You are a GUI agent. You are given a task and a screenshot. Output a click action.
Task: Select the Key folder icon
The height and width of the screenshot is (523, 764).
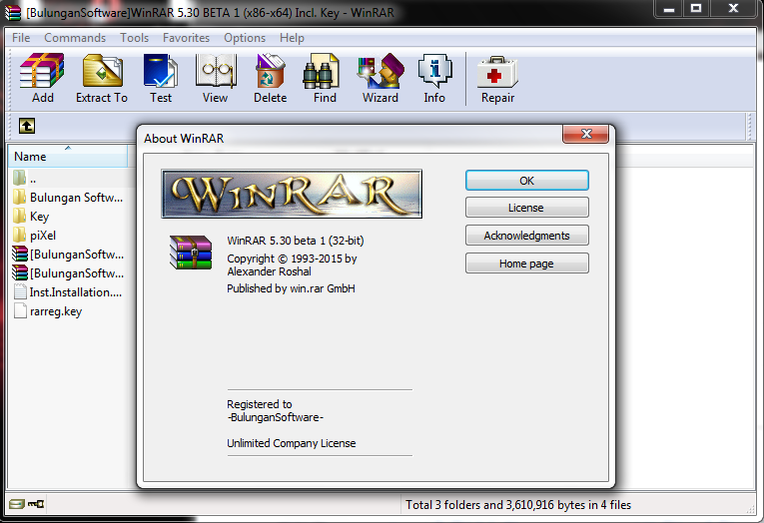(x=20, y=217)
